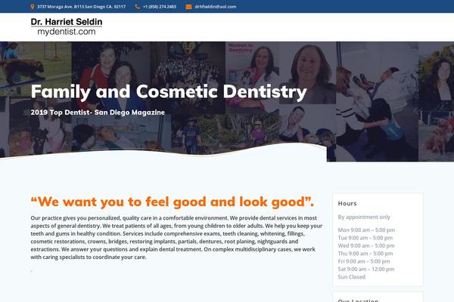Open the address 3737 Moraga Ave link

(82, 7)
